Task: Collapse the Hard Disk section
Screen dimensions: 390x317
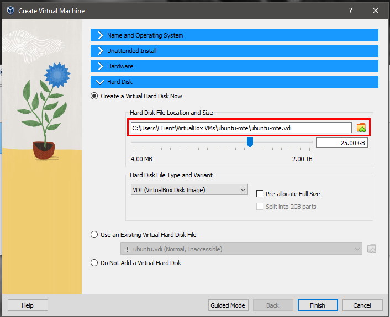Action: coord(234,82)
